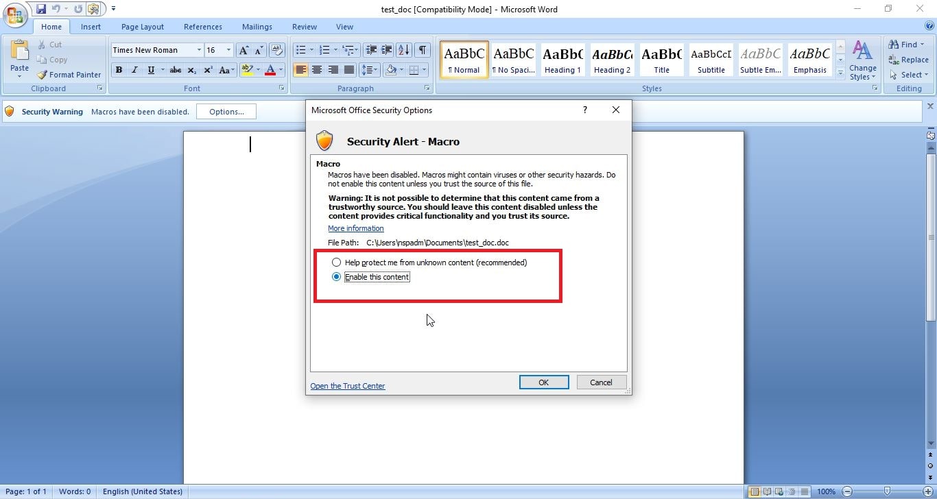
Task: Click the Find button
Action: click(907, 45)
